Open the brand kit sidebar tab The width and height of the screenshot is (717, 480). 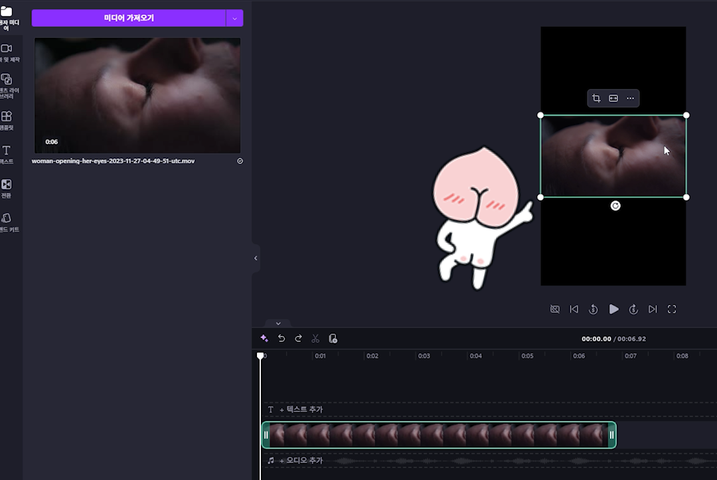pos(8,222)
